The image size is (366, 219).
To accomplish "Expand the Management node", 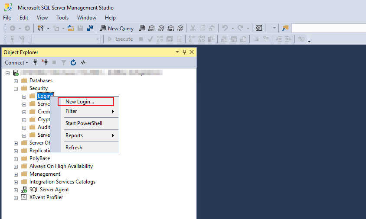I will (16, 174).
